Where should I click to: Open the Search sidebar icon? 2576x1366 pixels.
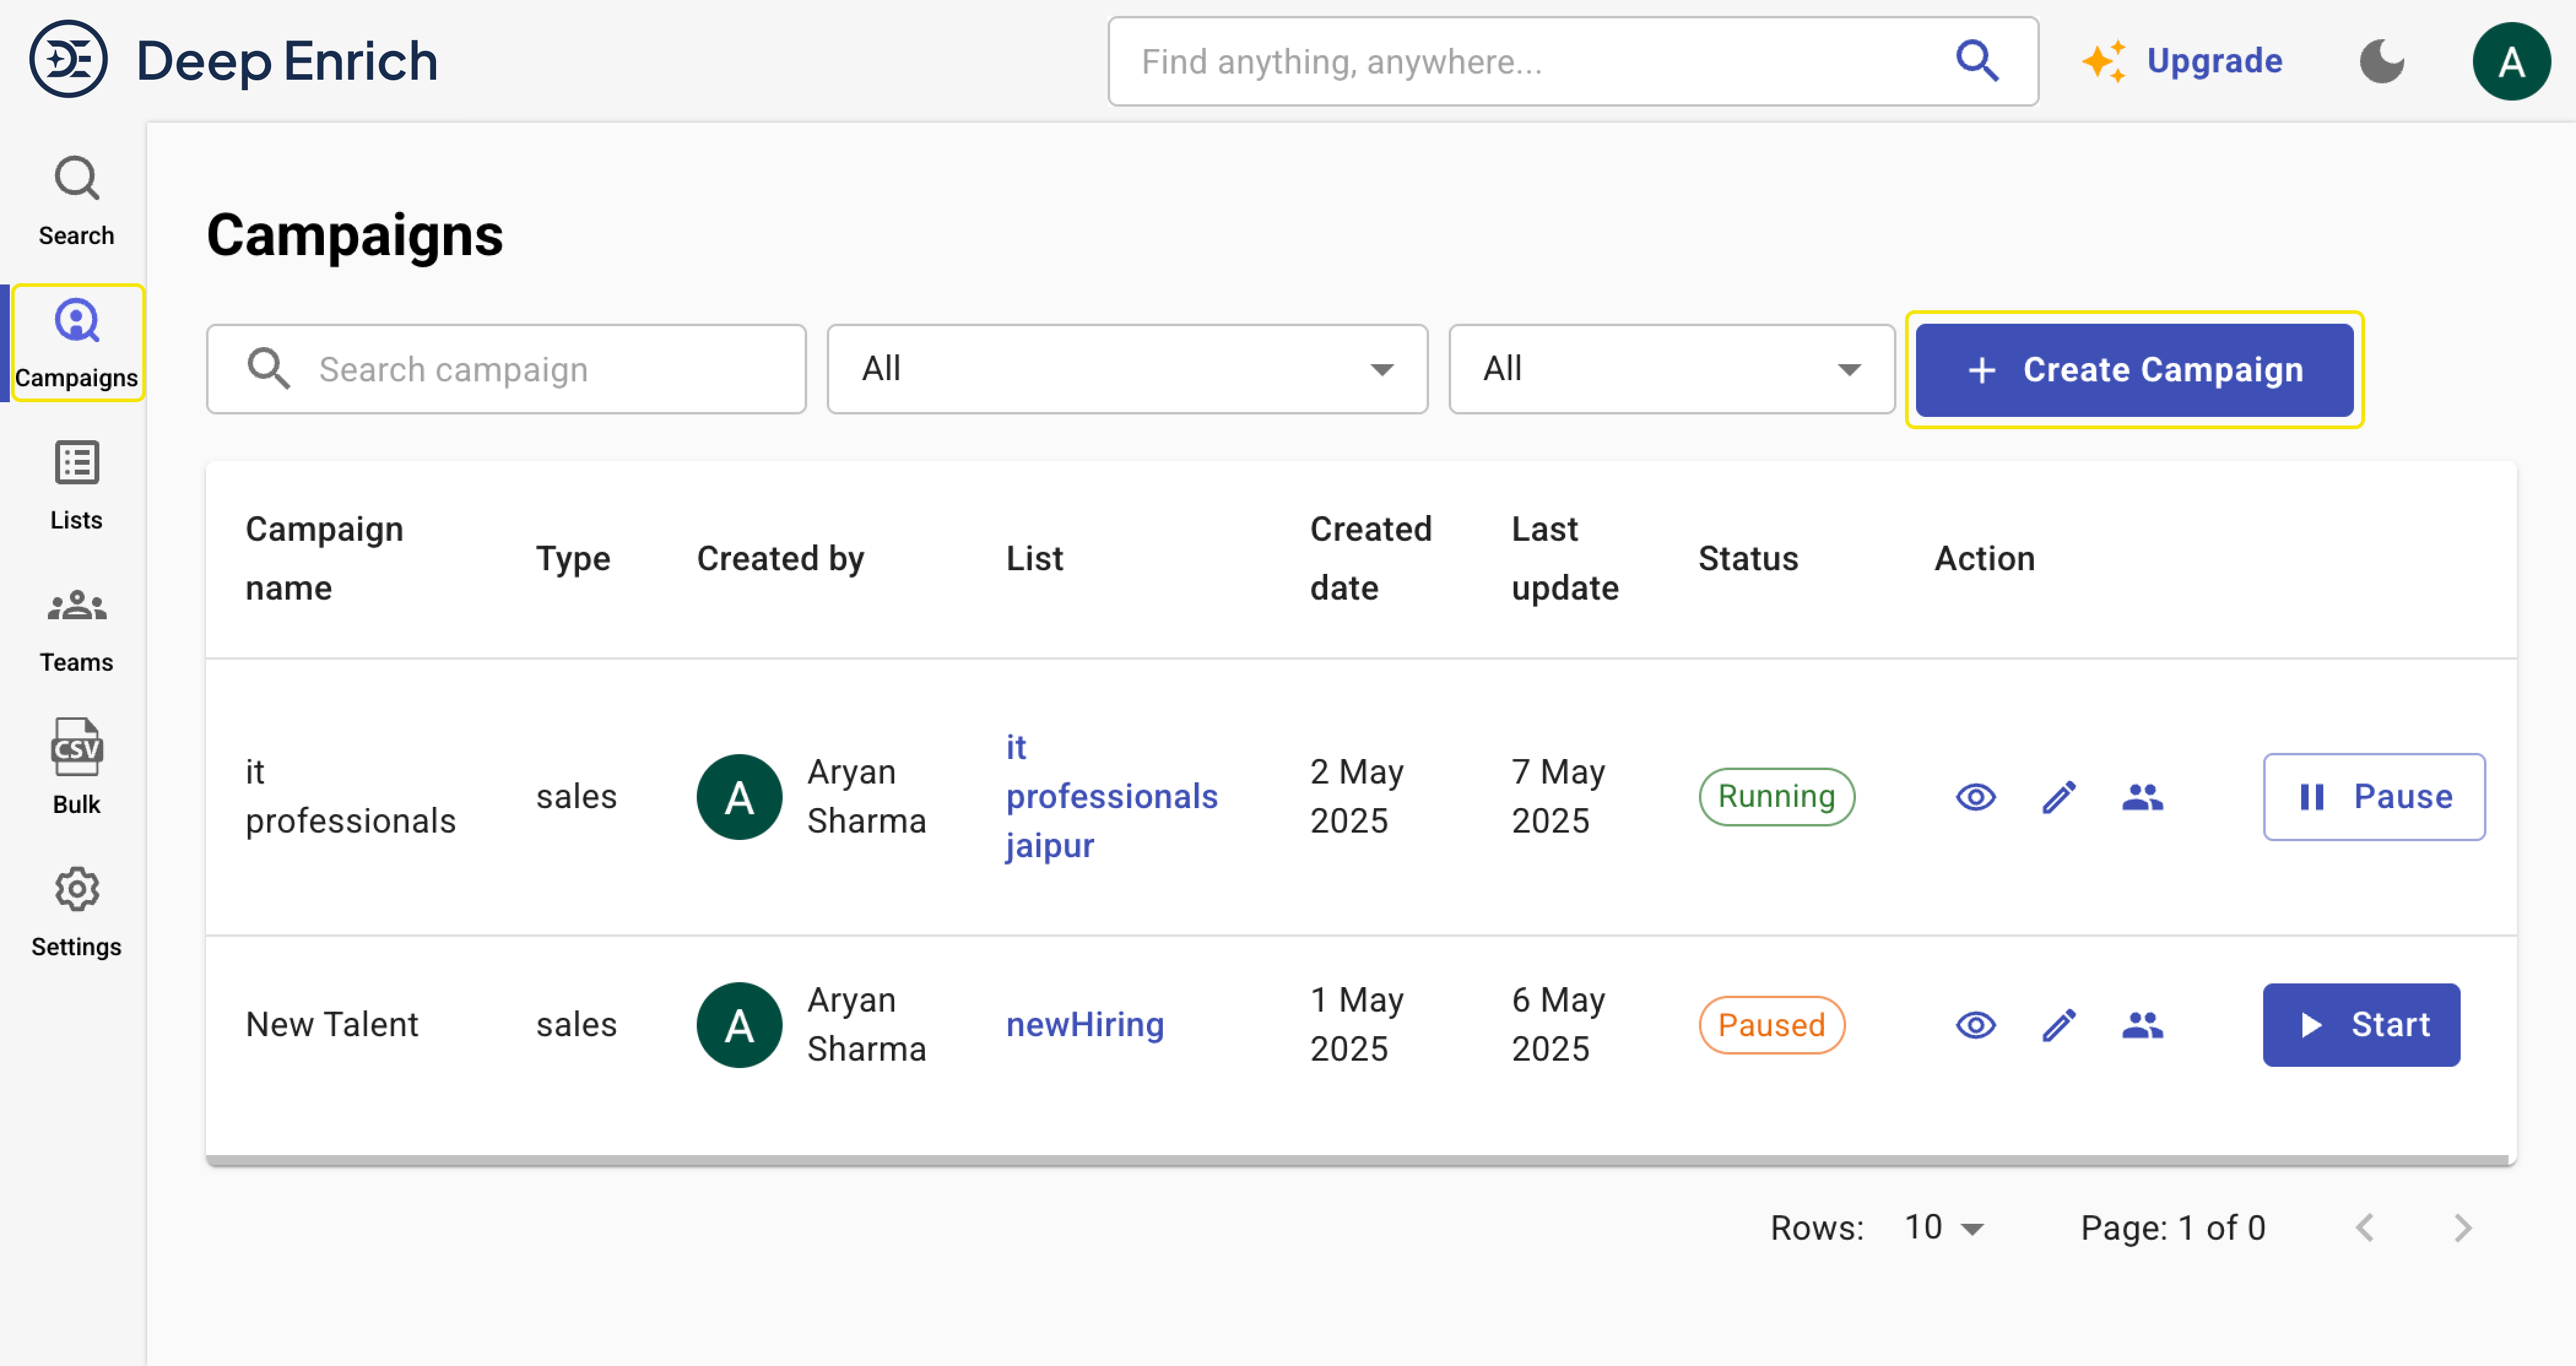click(x=76, y=200)
